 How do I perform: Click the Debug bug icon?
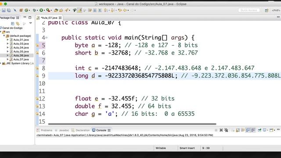(x=34, y=11)
